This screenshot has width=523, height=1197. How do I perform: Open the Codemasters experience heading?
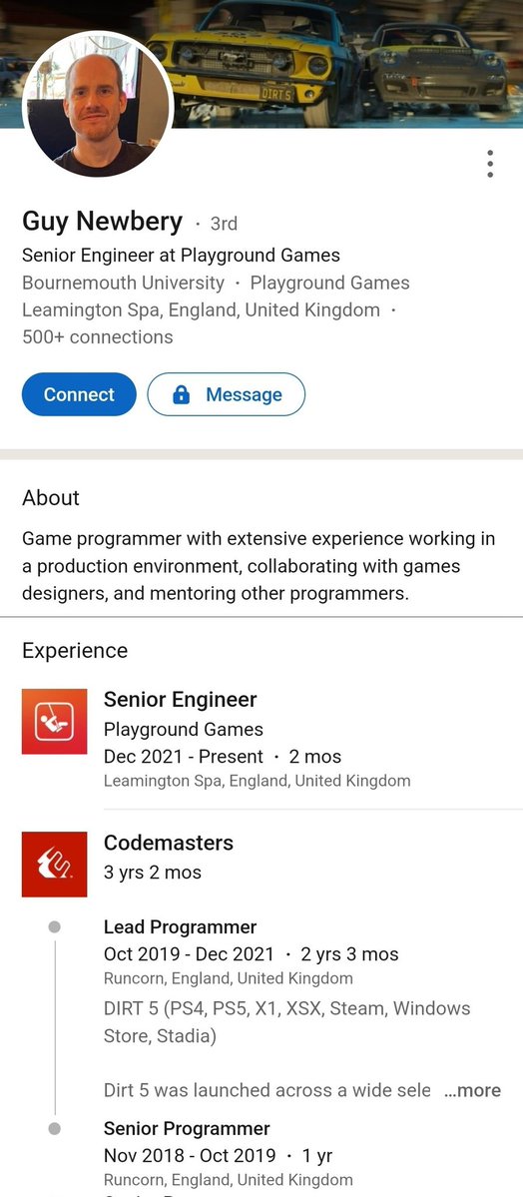click(169, 843)
